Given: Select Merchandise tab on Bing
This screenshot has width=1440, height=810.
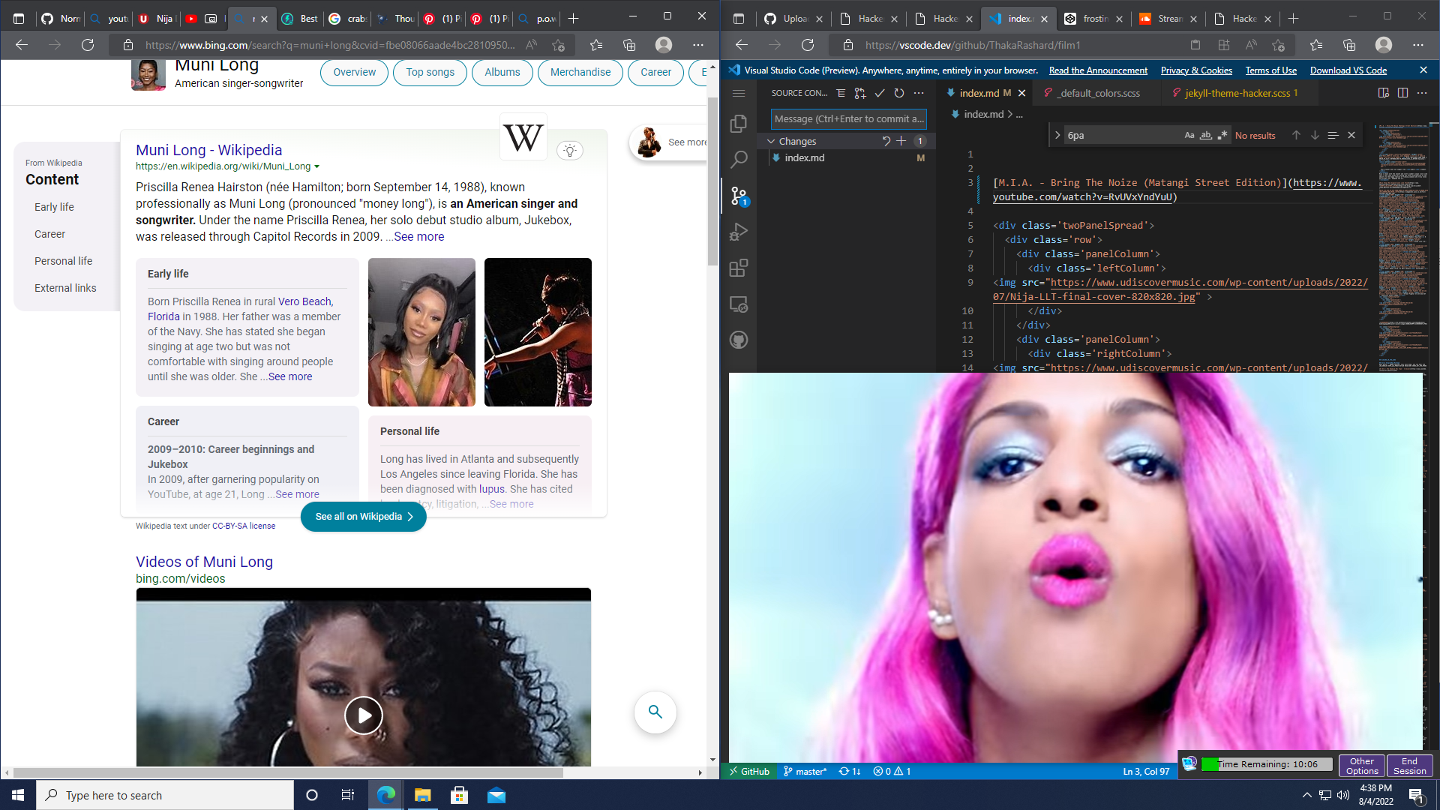Looking at the screenshot, I should click(x=580, y=72).
